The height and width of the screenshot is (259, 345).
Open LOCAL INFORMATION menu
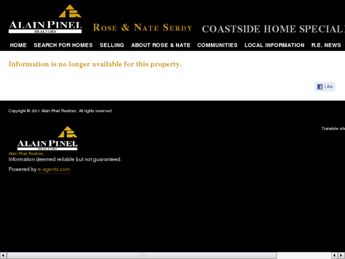pyautogui.click(x=274, y=45)
